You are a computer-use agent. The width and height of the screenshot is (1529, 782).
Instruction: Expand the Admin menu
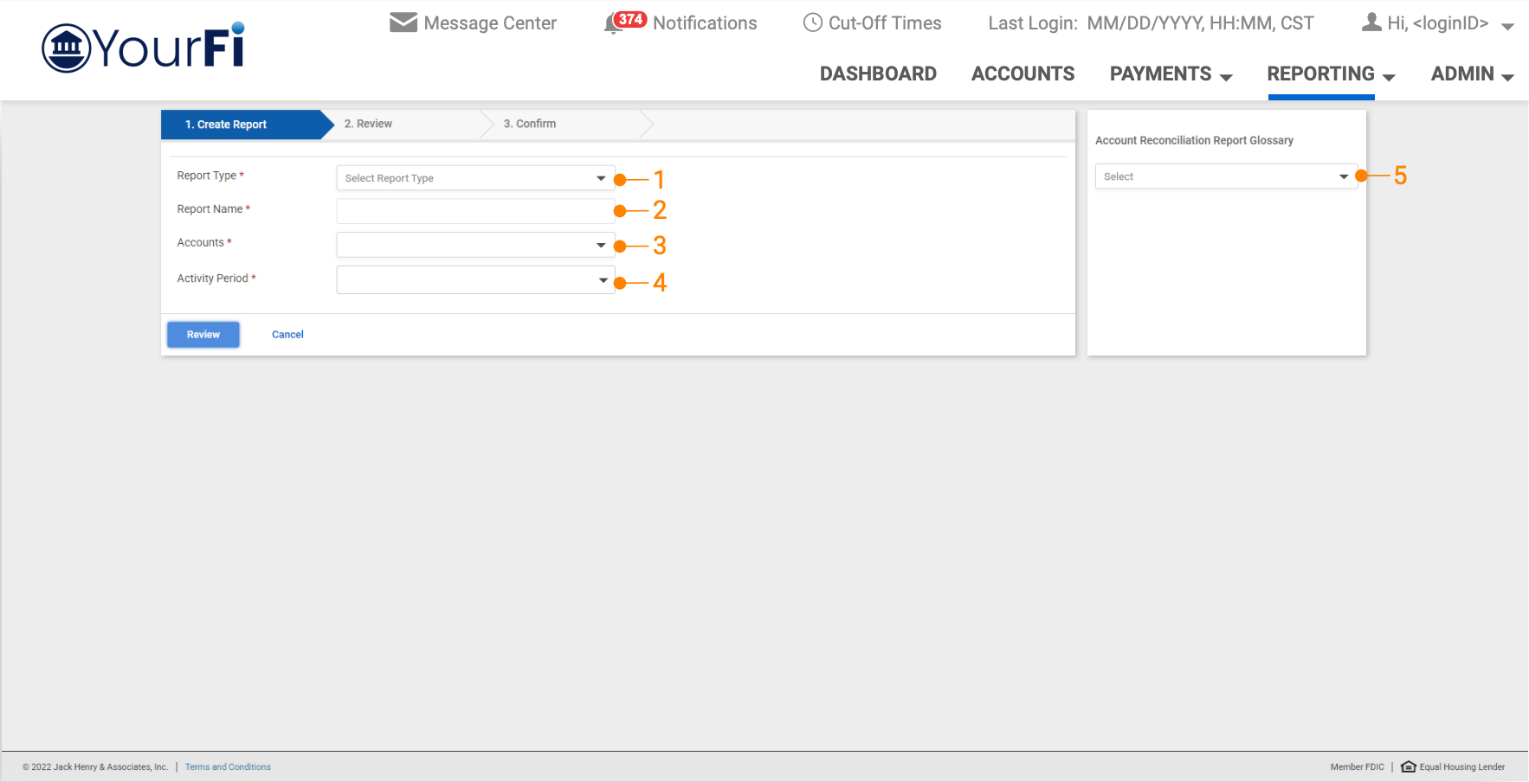point(1471,74)
